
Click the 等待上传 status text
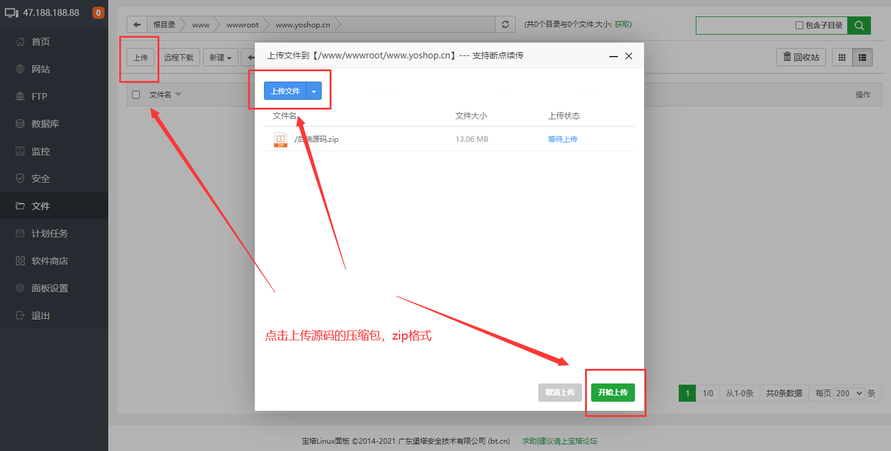563,139
